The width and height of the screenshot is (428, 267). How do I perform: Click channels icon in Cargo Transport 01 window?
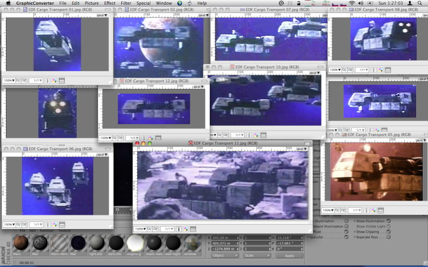pos(62,81)
